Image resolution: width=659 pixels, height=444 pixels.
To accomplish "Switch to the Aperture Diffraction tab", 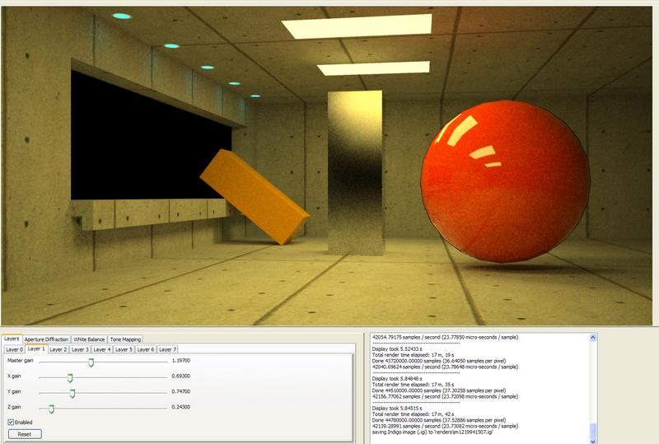I will pyautogui.click(x=46, y=339).
